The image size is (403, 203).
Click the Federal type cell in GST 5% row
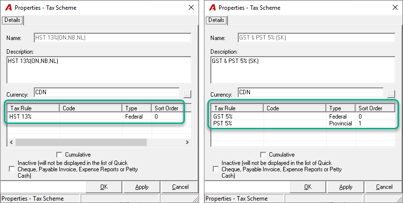tap(341, 116)
